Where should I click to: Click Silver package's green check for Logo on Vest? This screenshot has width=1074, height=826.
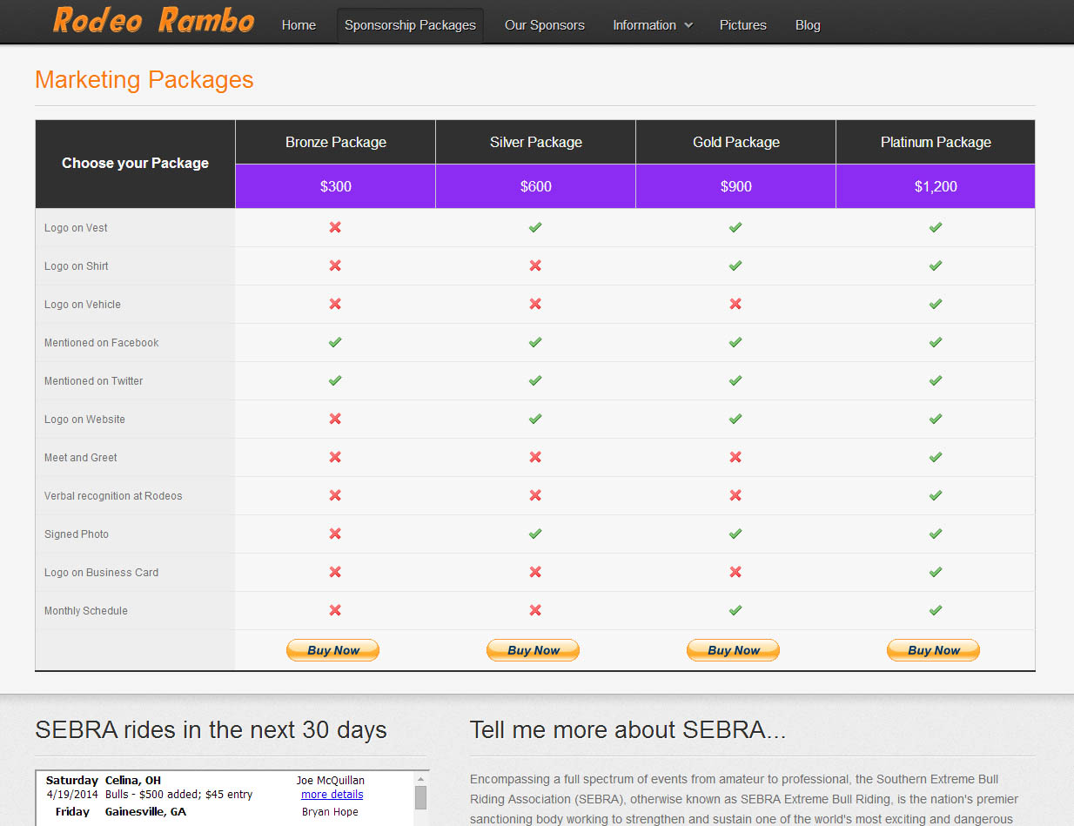(x=535, y=227)
